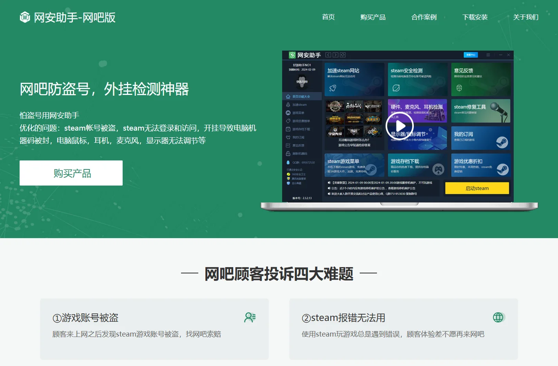558x366 pixels.
Task: Click the ②steam报错无法用 heading
Action: (343, 318)
